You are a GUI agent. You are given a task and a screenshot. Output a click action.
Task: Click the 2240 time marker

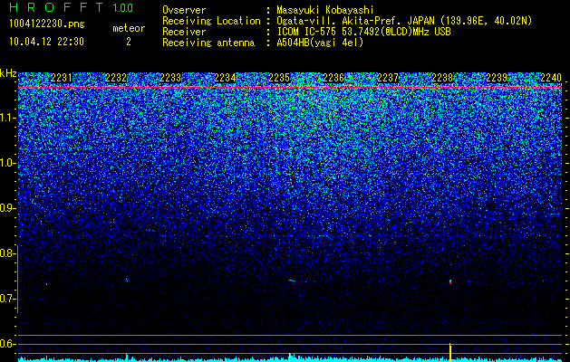(551, 78)
